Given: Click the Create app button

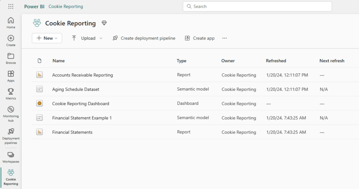Looking at the screenshot, I should pos(200,38).
